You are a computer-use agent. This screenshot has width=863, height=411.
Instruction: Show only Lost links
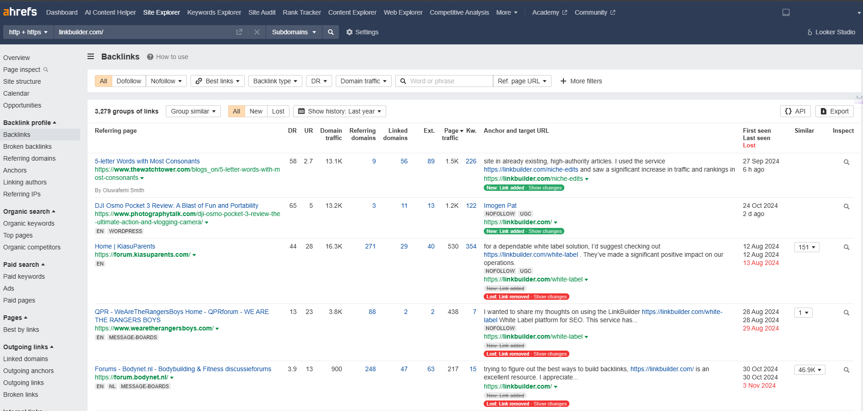click(x=278, y=111)
